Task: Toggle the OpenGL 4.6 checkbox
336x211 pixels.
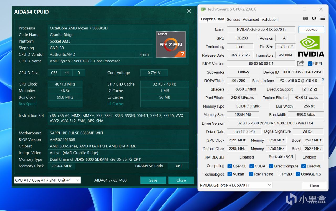Action: (x=298, y=174)
